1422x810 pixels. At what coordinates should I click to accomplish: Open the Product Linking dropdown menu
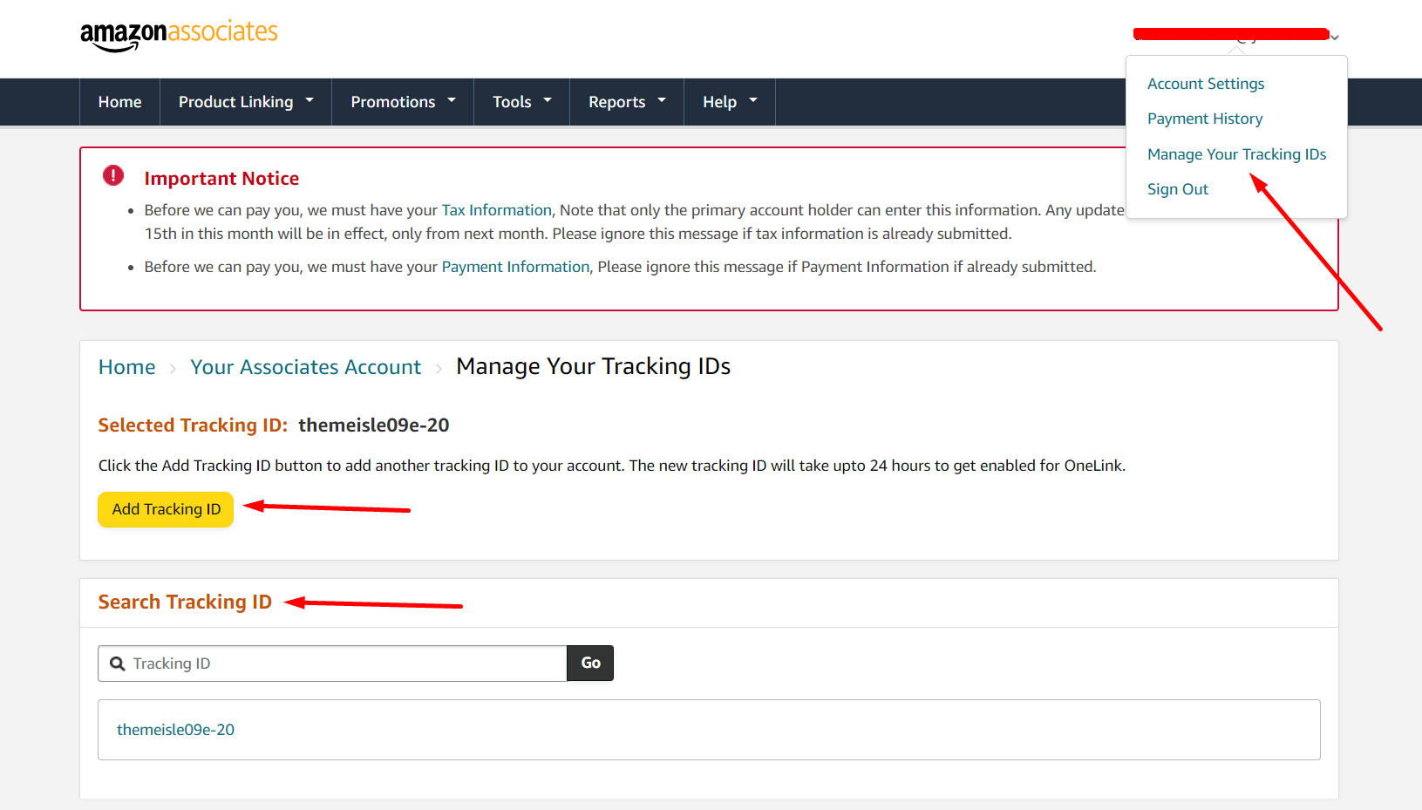coord(245,102)
